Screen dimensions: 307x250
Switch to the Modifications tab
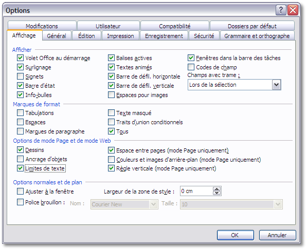pos(42,26)
